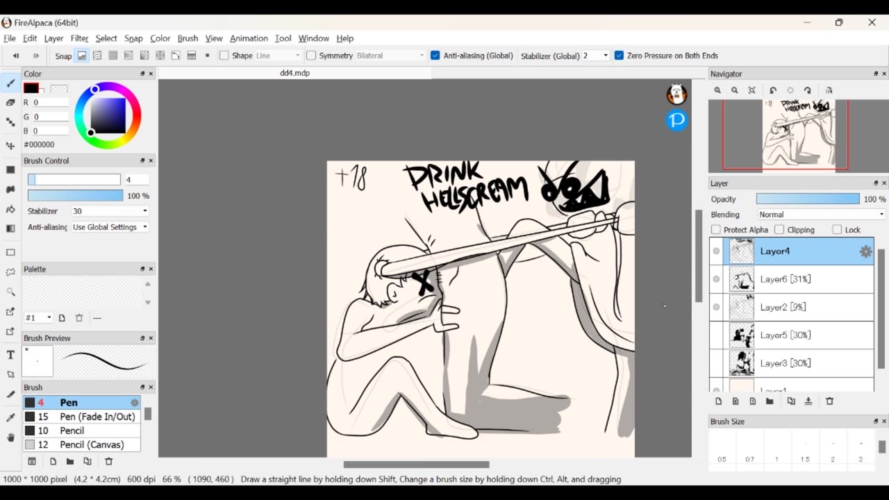Toggle the Shape checkbox
This screenshot has width=889, height=500.
click(x=224, y=56)
